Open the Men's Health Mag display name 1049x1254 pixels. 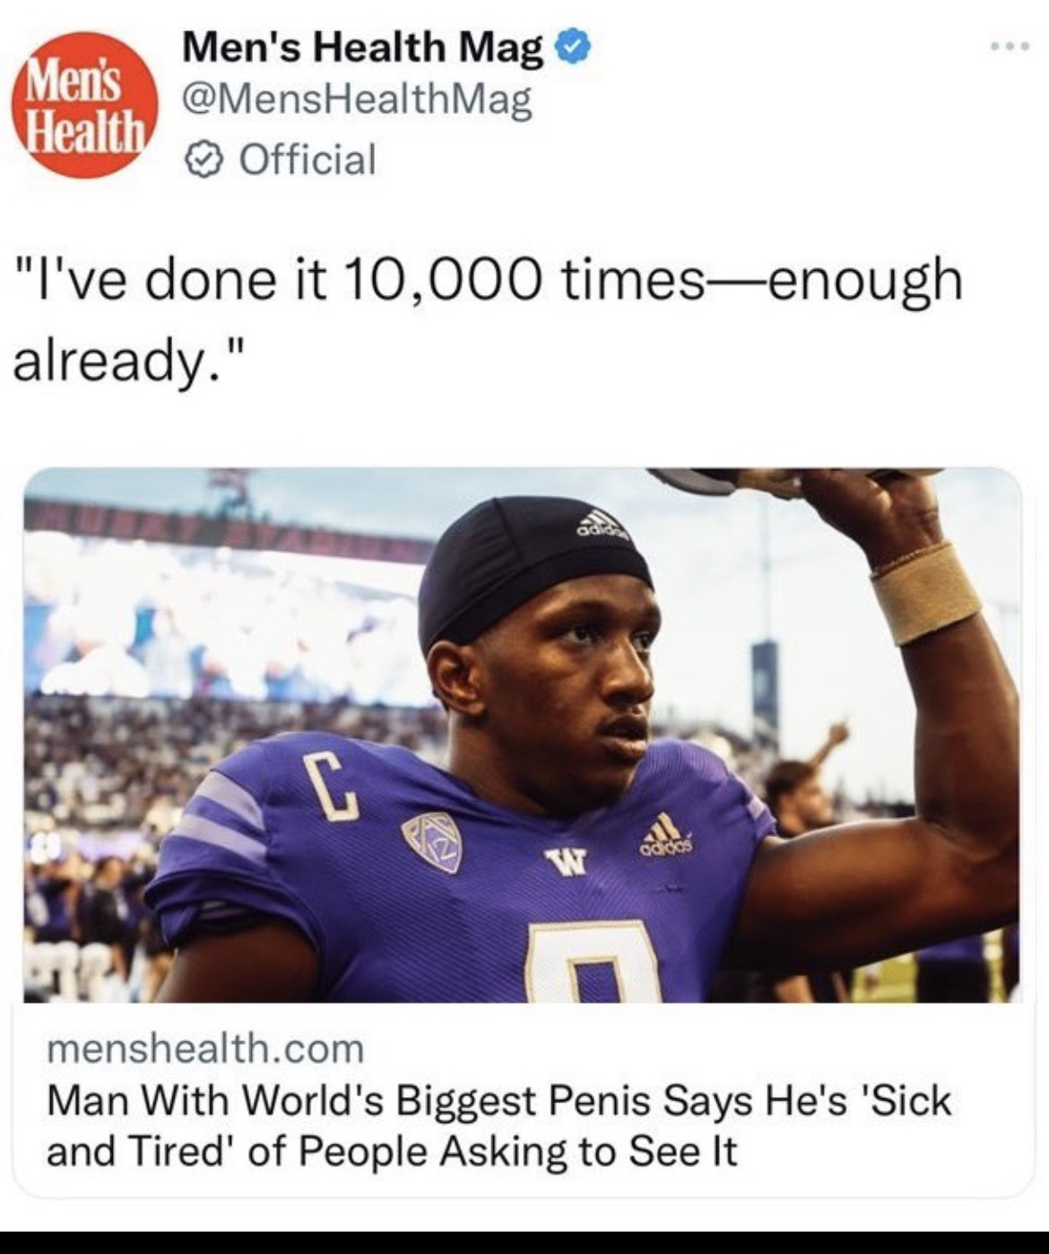click(362, 48)
